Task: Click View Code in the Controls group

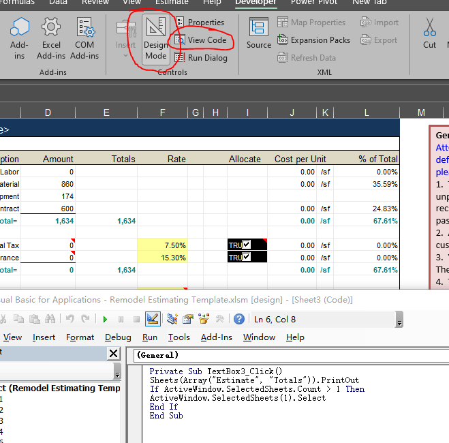Action: pyautogui.click(x=201, y=40)
